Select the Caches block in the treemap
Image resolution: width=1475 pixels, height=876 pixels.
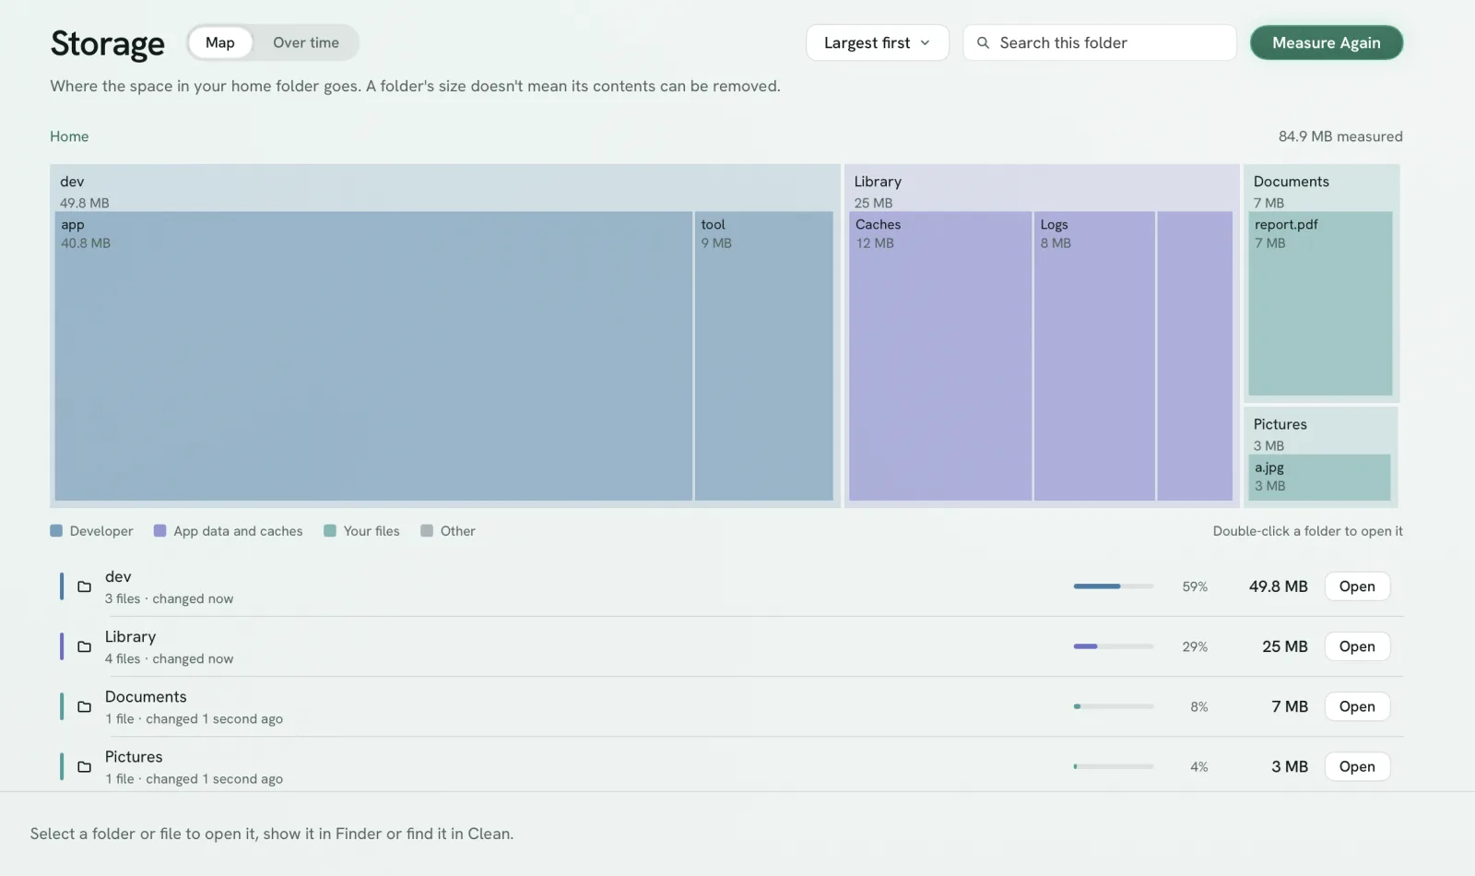[939, 356]
